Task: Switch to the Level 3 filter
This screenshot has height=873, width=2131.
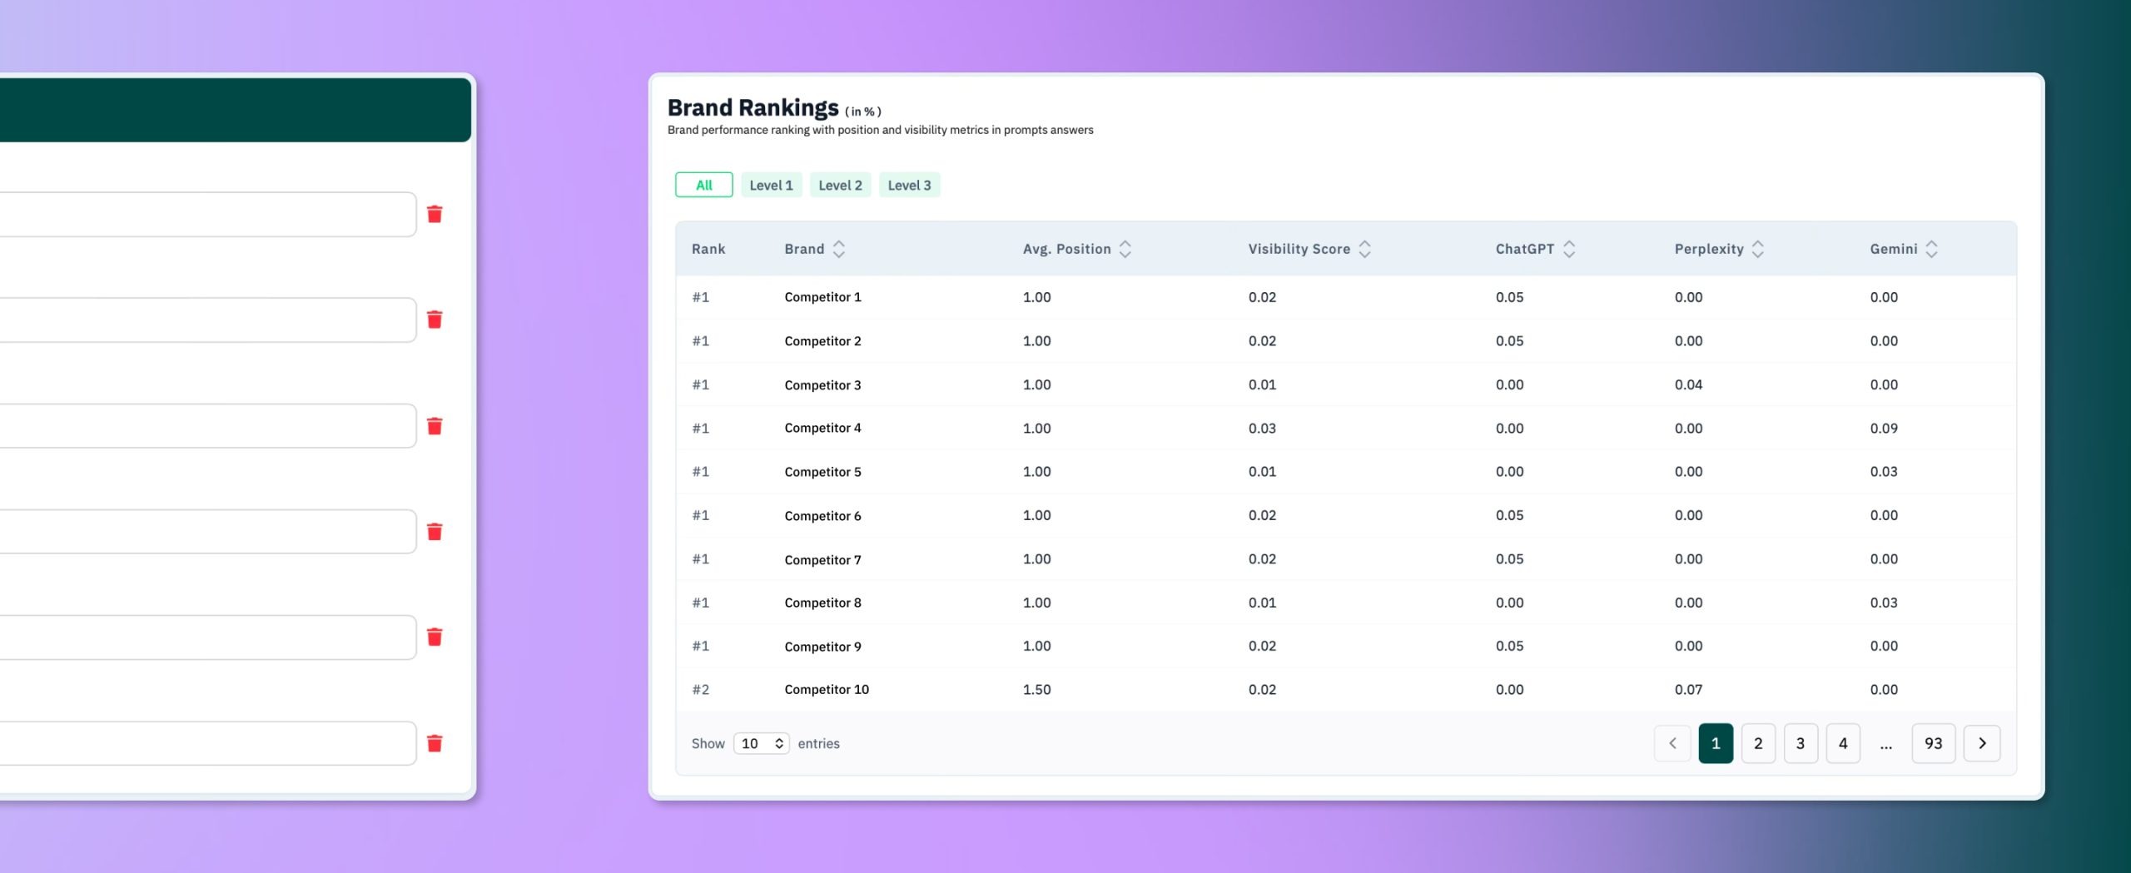Action: click(x=910, y=185)
